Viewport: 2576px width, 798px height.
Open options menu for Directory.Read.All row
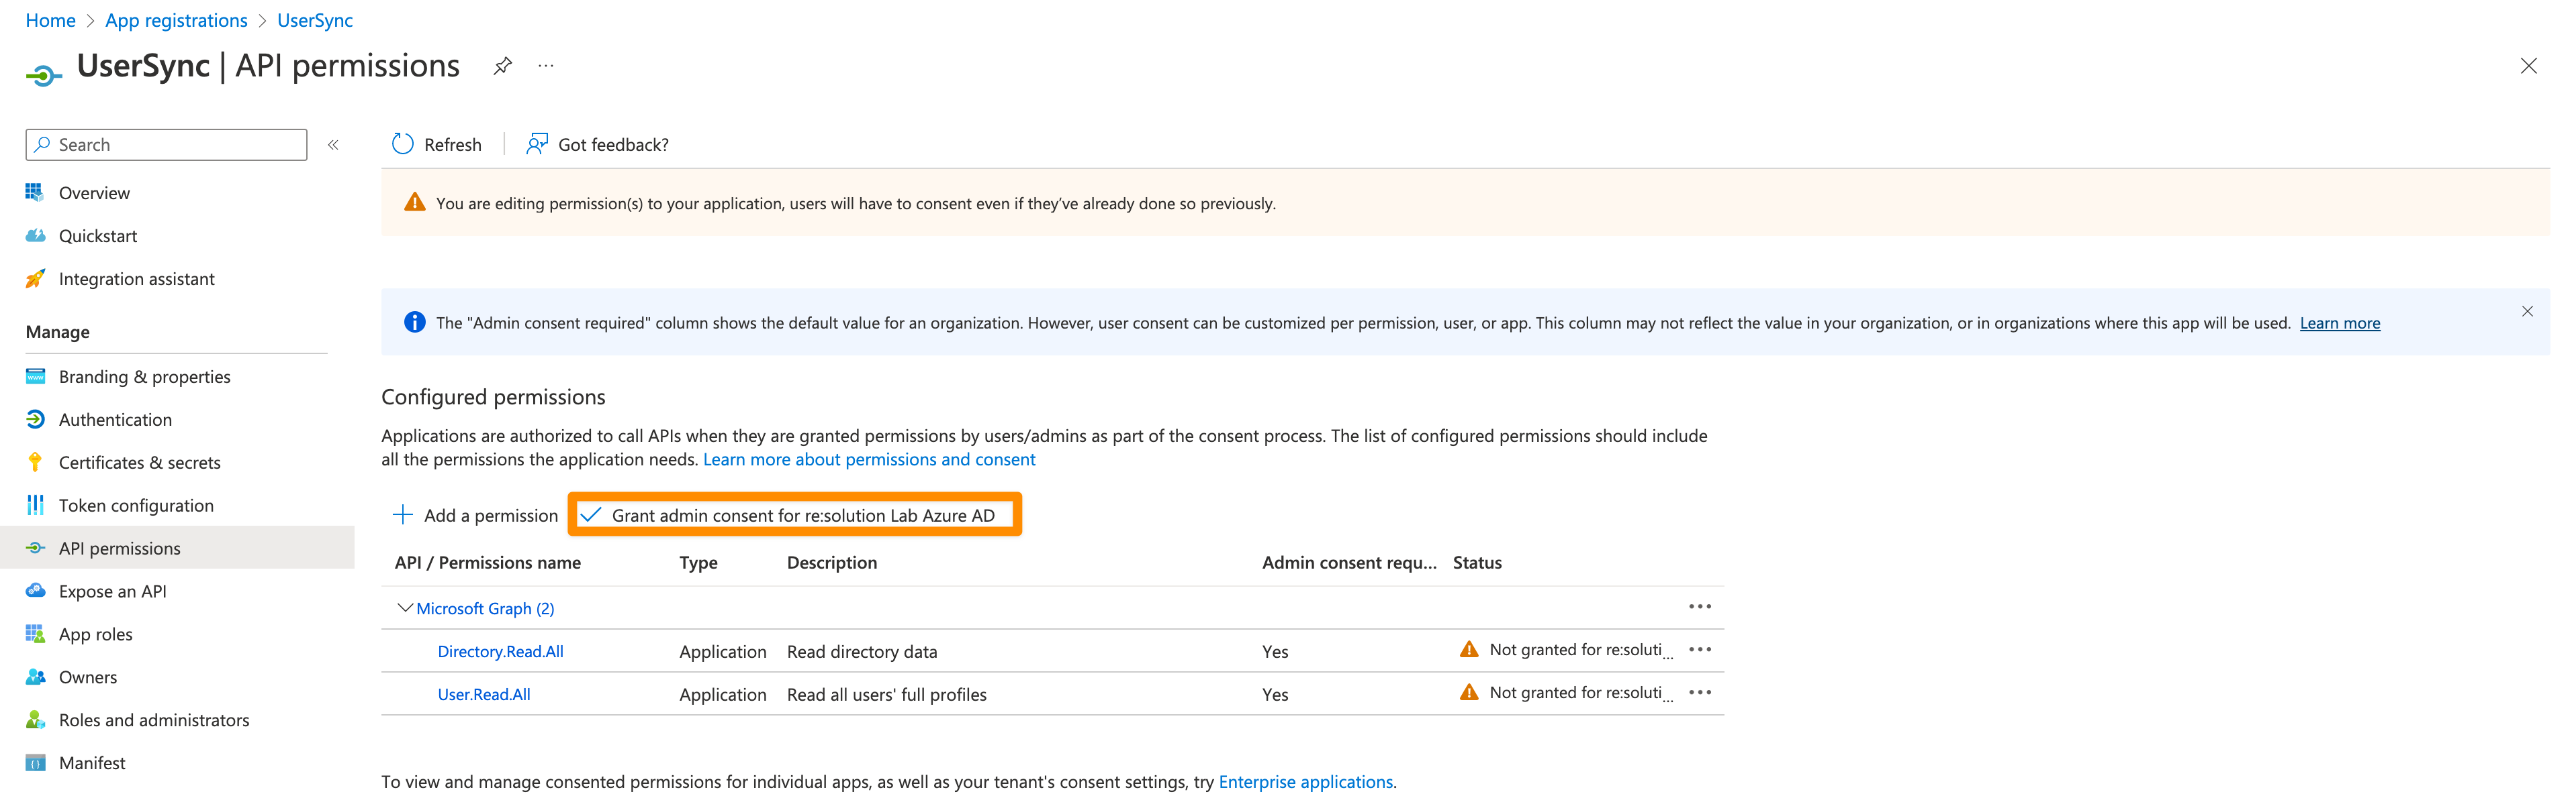click(1700, 650)
